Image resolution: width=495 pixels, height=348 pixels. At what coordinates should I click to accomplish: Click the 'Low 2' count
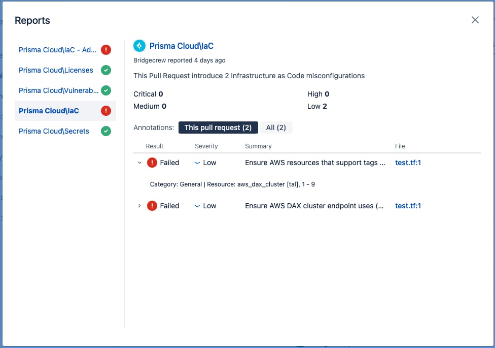317,106
